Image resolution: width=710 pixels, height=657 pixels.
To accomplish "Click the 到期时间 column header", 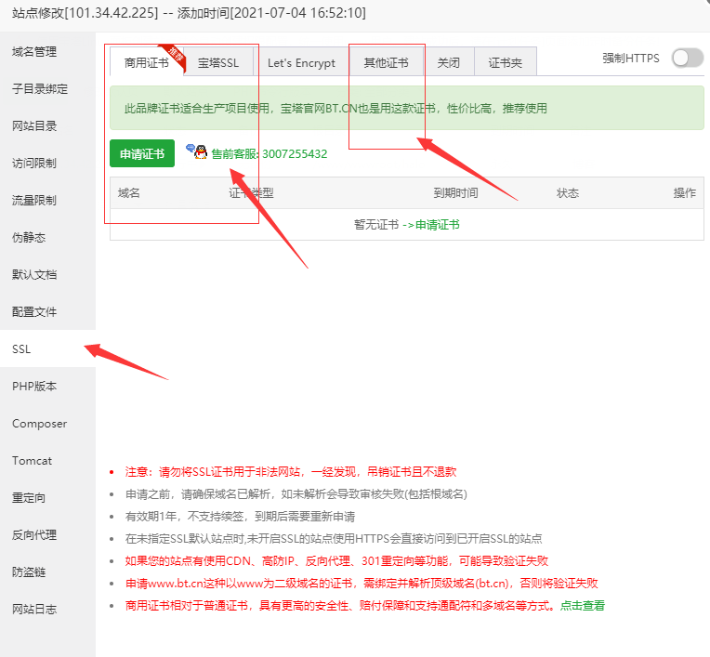I will point(455,193).
